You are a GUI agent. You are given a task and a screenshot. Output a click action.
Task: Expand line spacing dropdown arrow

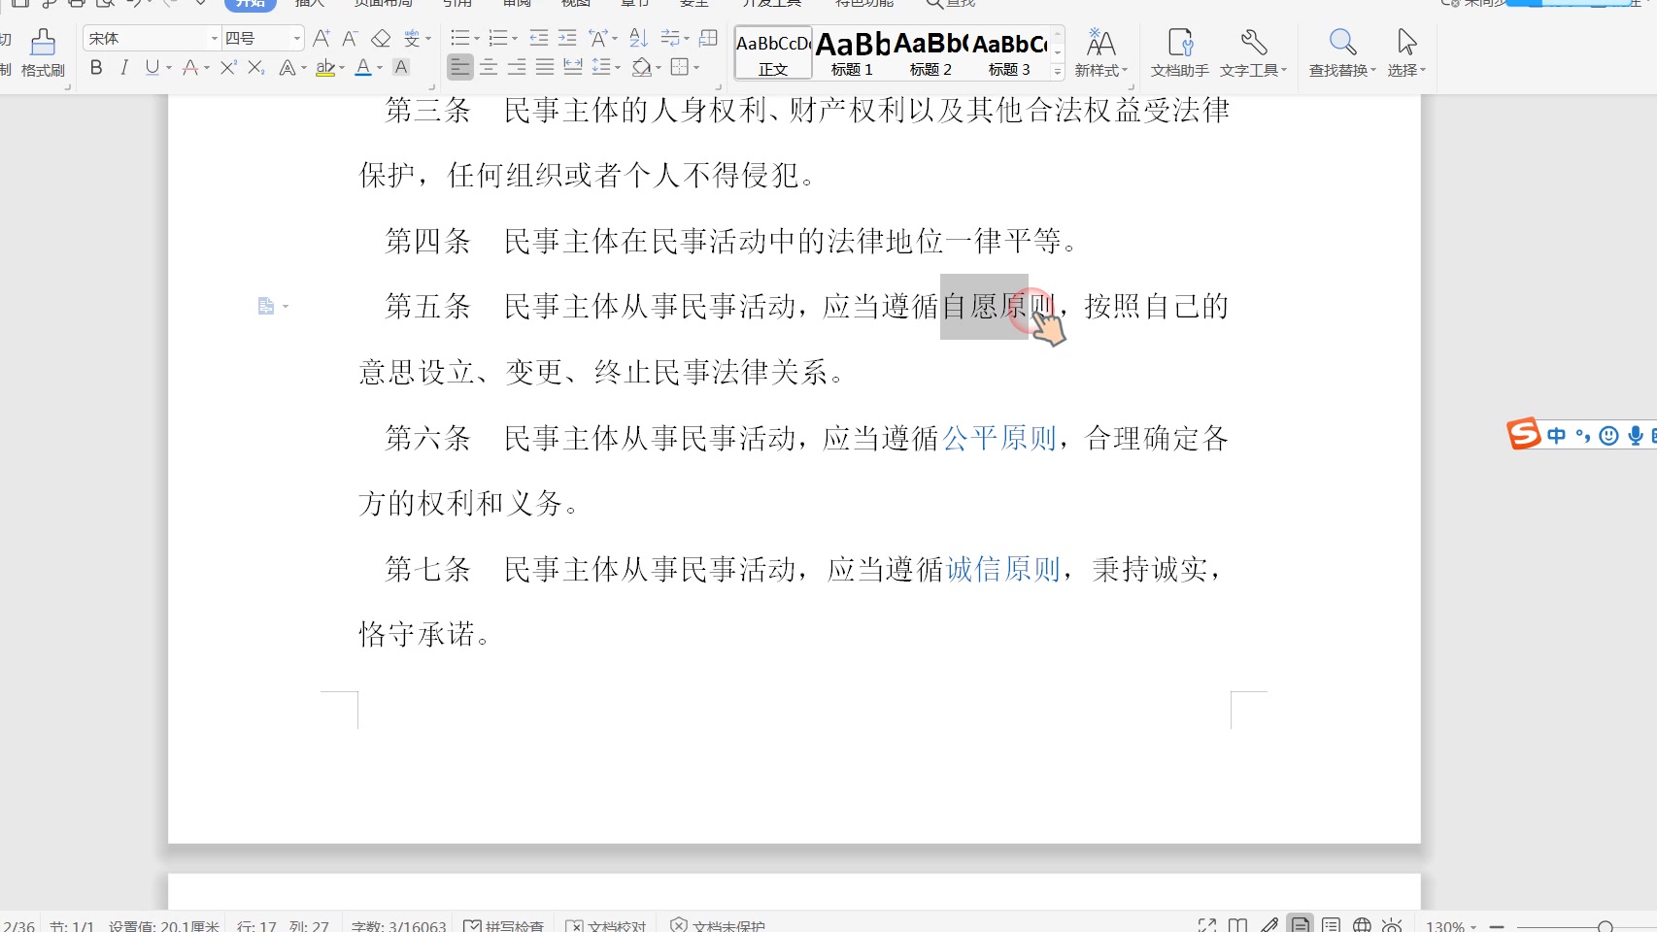617,68
